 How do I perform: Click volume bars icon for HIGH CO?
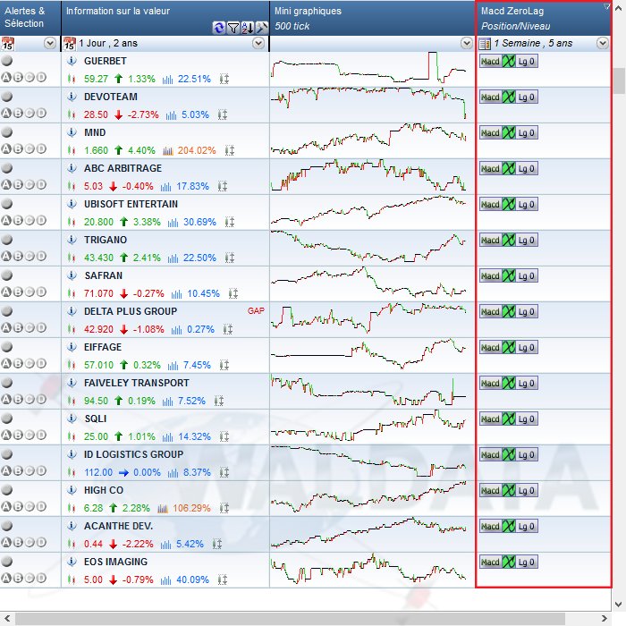(x=163, y=508)
